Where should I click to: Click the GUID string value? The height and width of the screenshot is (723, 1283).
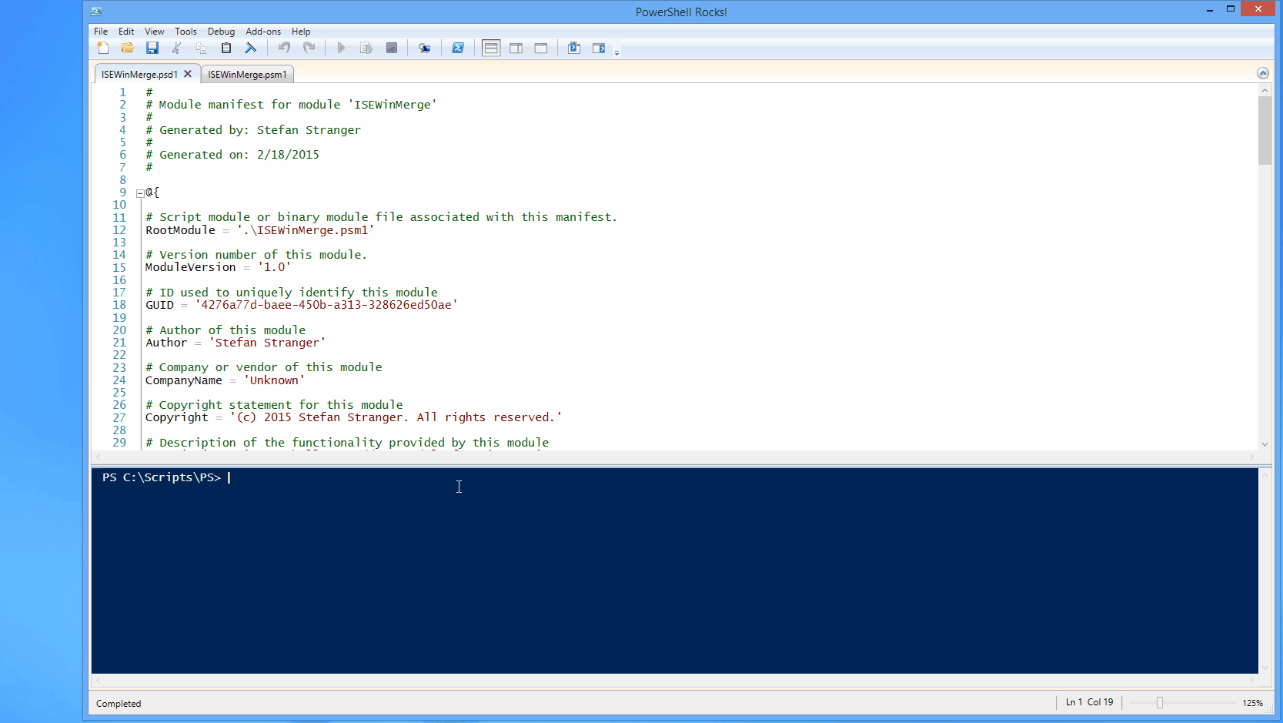point(326,305)
